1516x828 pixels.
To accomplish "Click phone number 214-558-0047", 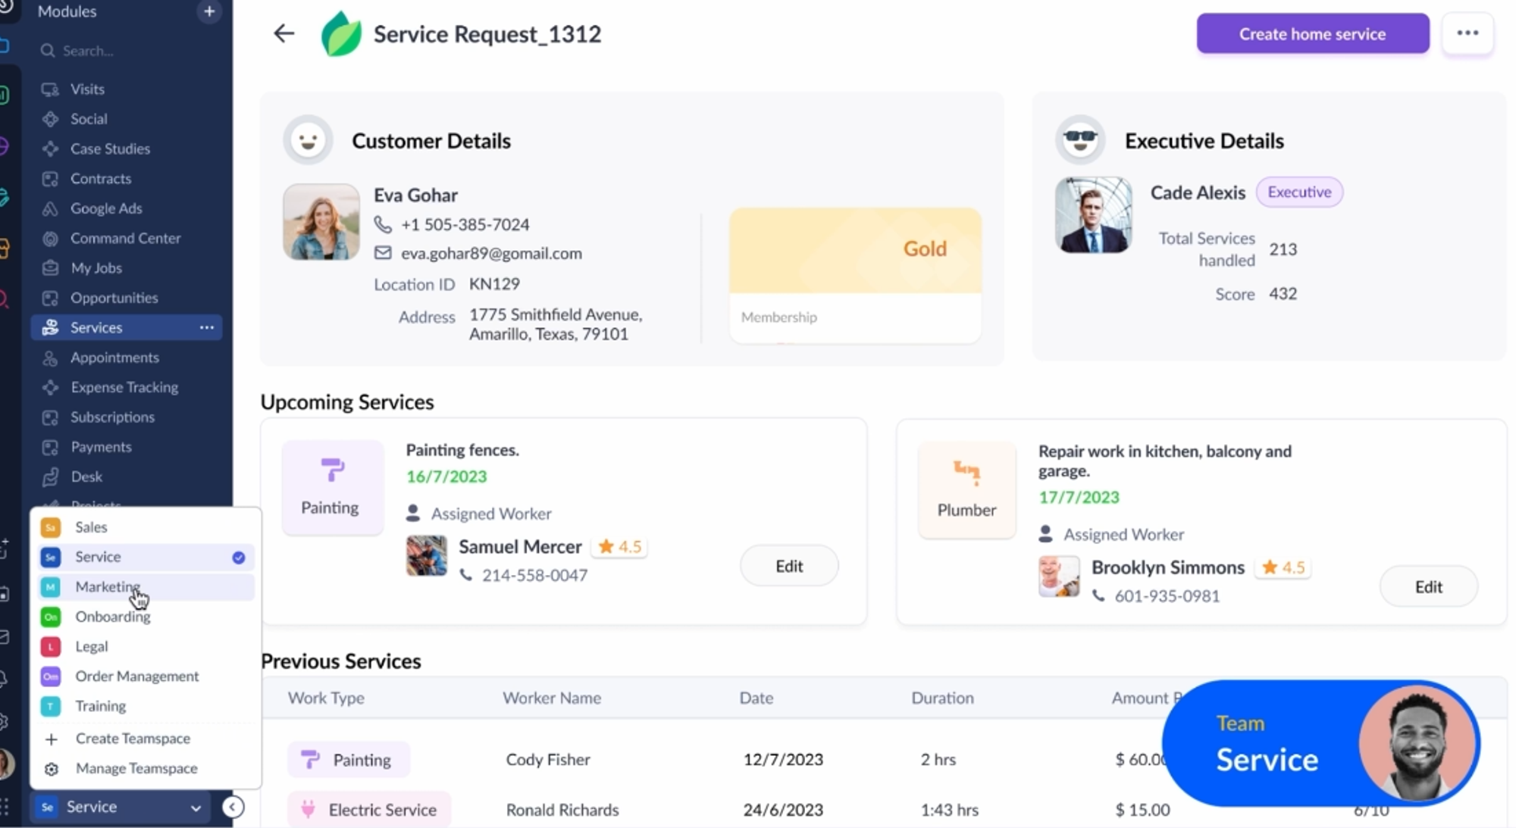I will [534, 576].
